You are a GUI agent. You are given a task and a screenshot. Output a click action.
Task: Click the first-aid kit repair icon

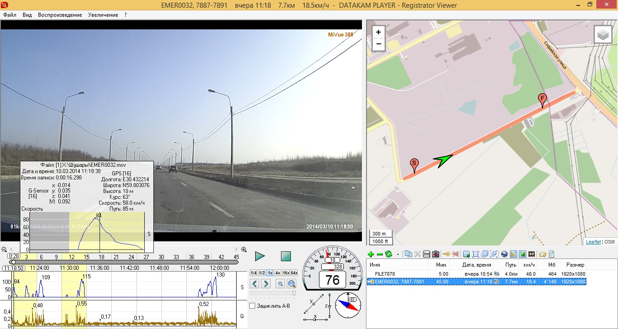(436, 254)
